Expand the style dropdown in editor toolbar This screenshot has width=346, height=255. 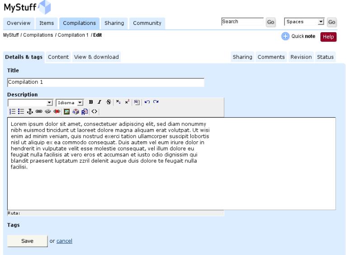(50, 103)
